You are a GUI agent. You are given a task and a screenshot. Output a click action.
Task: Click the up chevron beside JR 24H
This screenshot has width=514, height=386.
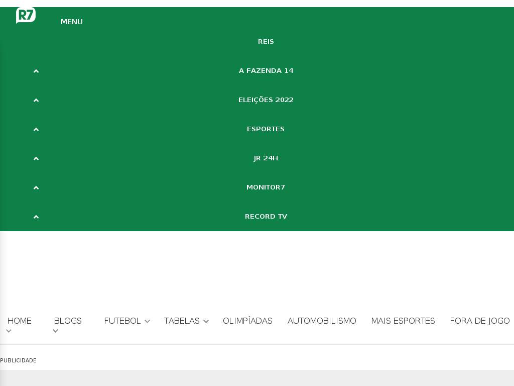[36, 158]
